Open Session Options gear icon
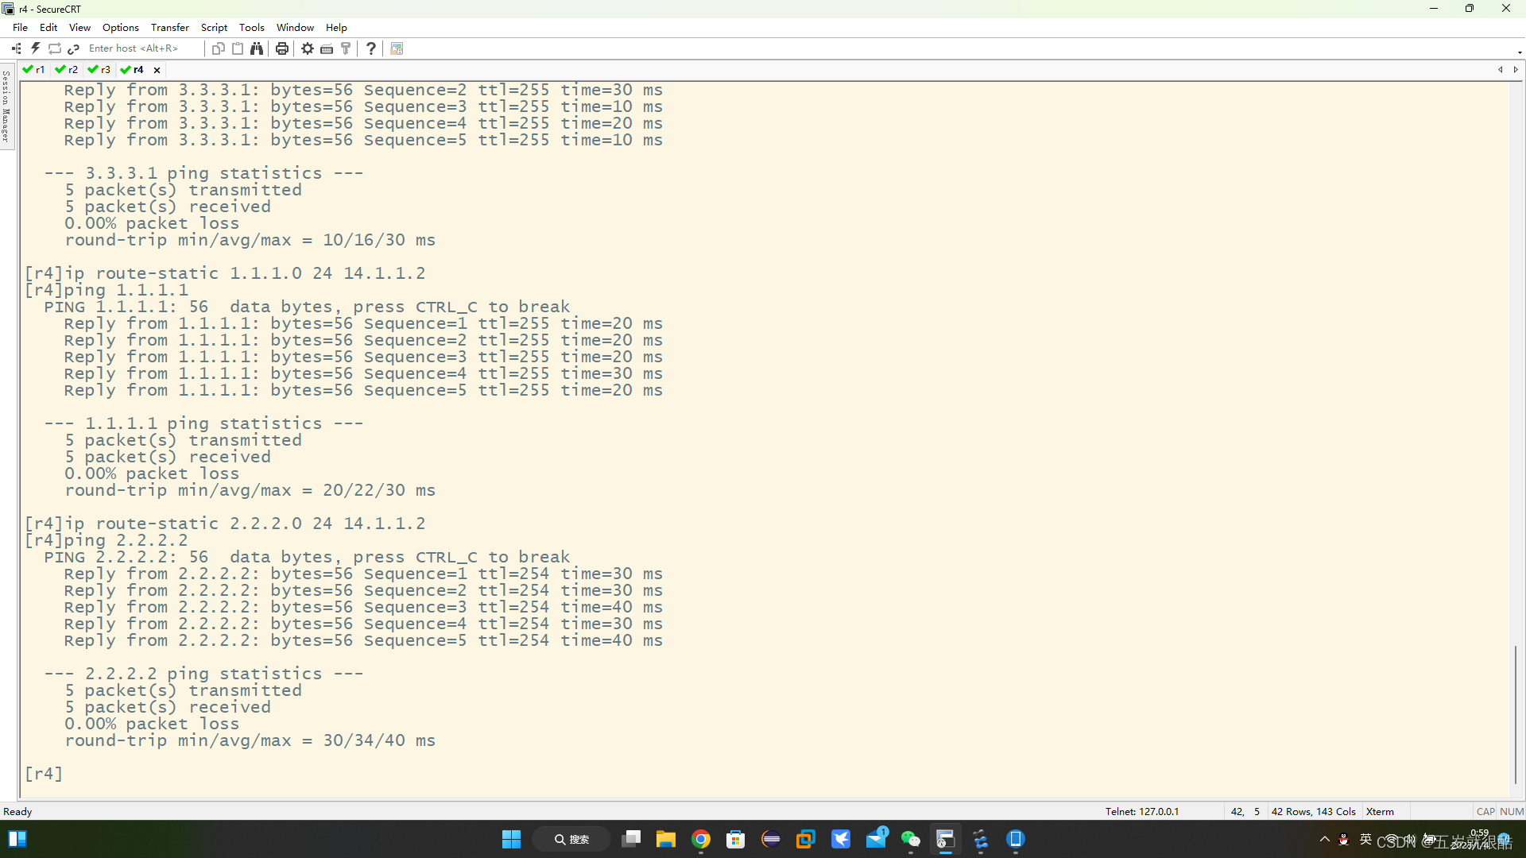The height and width of the screenshot is (858, 1526). pos(308,48)
